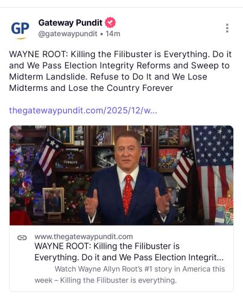Click the www.thegatewaypundit.com domain in card

tap(84, 237)
